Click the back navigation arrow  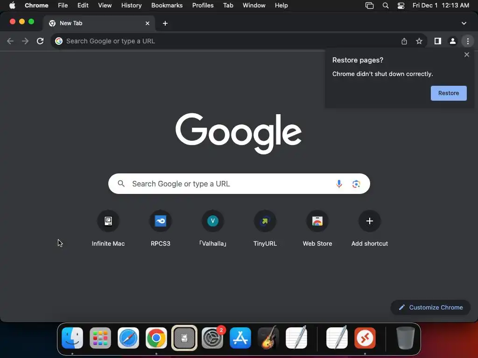10,41
